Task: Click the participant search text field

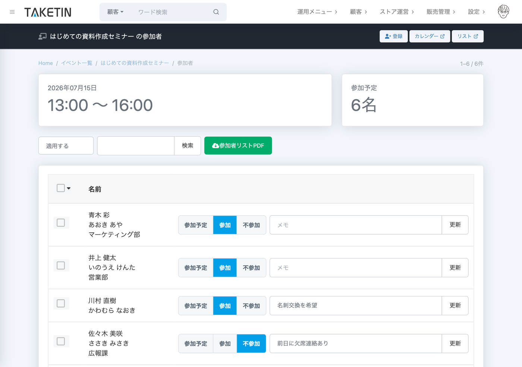Action: [x=136, y=145]
